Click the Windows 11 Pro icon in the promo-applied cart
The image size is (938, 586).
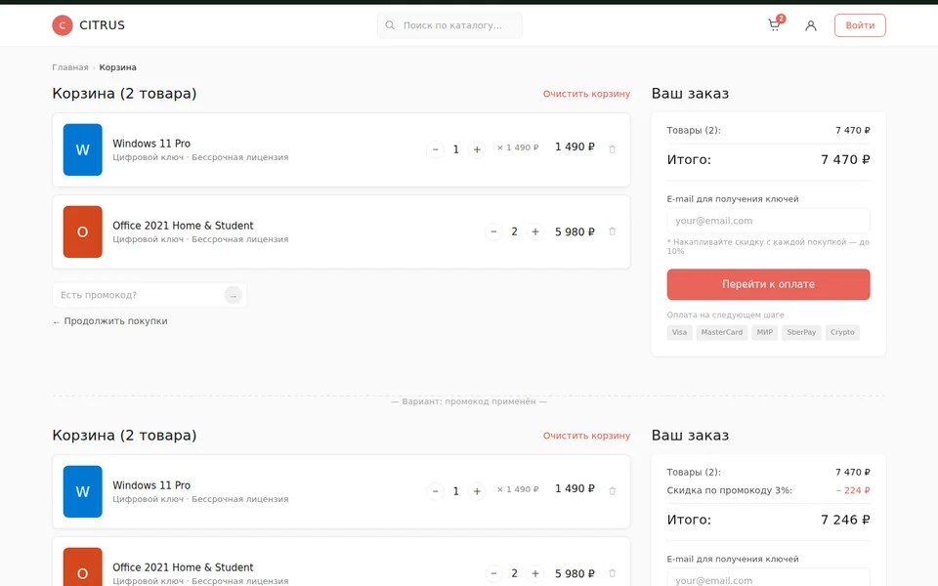[x=82, y=491]
